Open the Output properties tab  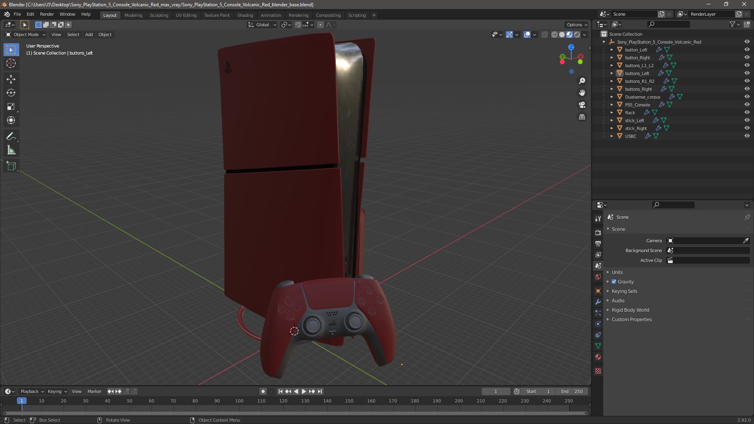598,244
